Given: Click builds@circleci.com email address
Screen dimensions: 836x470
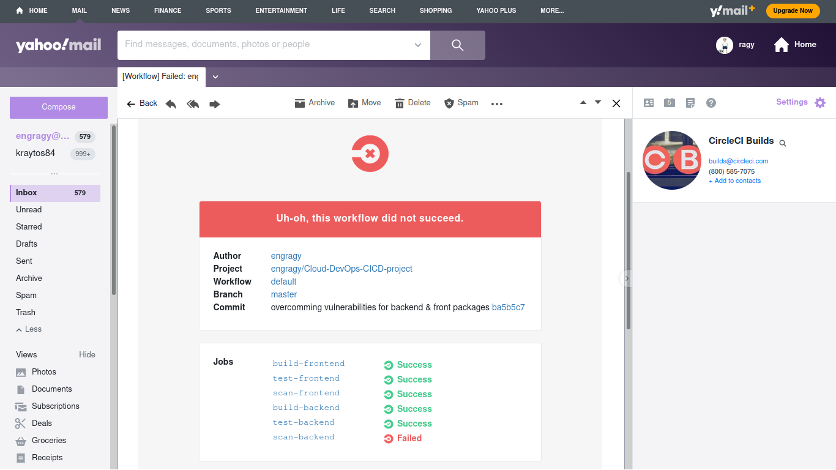Looking at the screenshot, I should tap(738, 162).
